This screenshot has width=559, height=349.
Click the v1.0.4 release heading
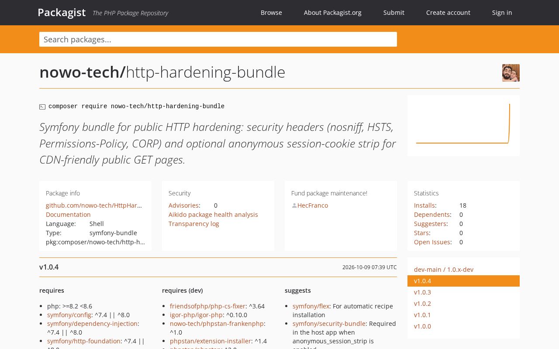tap(49, 267)
